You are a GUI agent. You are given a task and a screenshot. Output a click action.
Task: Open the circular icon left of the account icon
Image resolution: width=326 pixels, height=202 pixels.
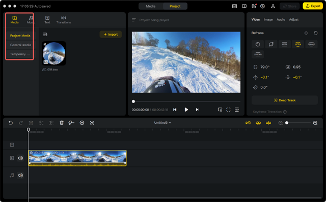pos(263,6)
